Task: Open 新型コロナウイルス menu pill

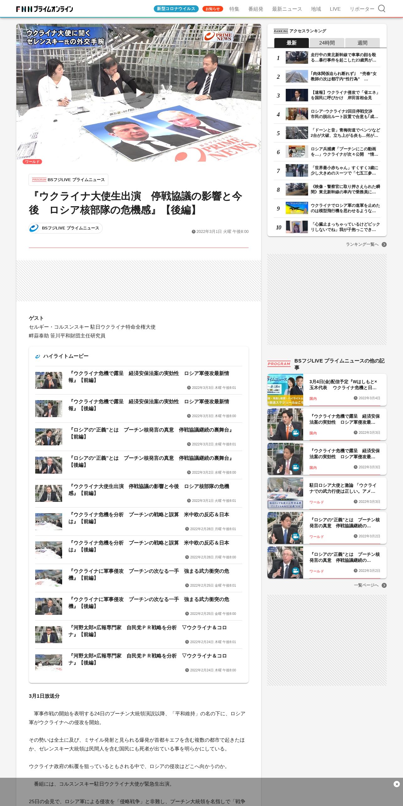Action: pos(176,9)
